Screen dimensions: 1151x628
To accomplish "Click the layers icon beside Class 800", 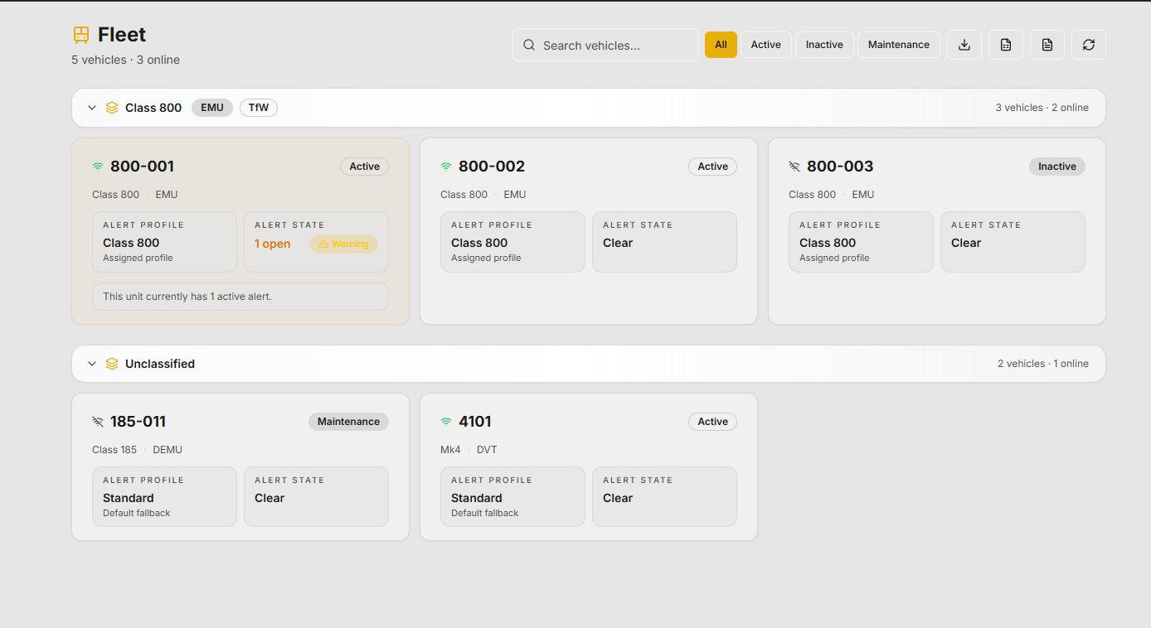I will (x=112, y=108).
